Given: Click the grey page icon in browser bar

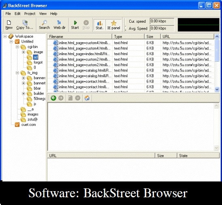Looking at the screenshot, I should (70, 98).
